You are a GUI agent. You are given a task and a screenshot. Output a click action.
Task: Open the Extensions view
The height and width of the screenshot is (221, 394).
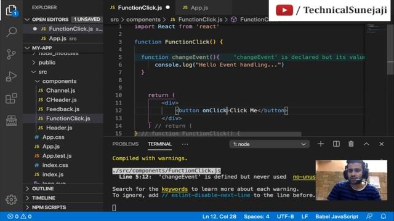[x=11, y=98]
